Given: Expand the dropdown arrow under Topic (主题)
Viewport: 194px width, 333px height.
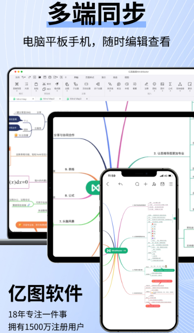Looking at the screenshot, I should coord(67,91).
